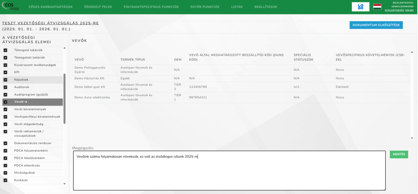
Task: Toggle Dokumentációs rendszer checkbox
Action: [5, 143]
